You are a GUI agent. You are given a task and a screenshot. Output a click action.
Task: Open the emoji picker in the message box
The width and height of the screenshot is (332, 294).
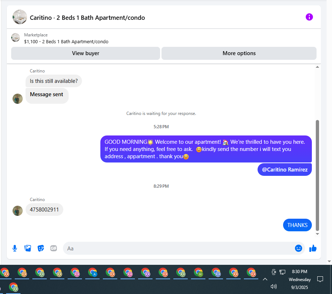click(x=298, y=248)
